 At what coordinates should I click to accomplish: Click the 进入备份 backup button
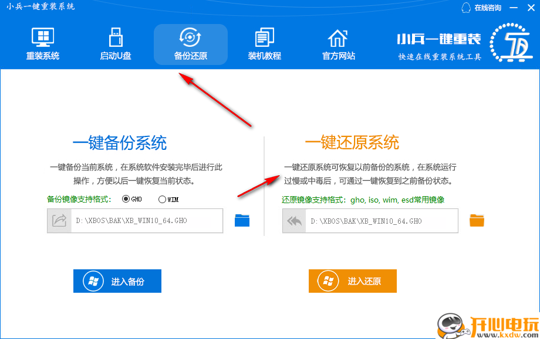[x=117, y=281]
